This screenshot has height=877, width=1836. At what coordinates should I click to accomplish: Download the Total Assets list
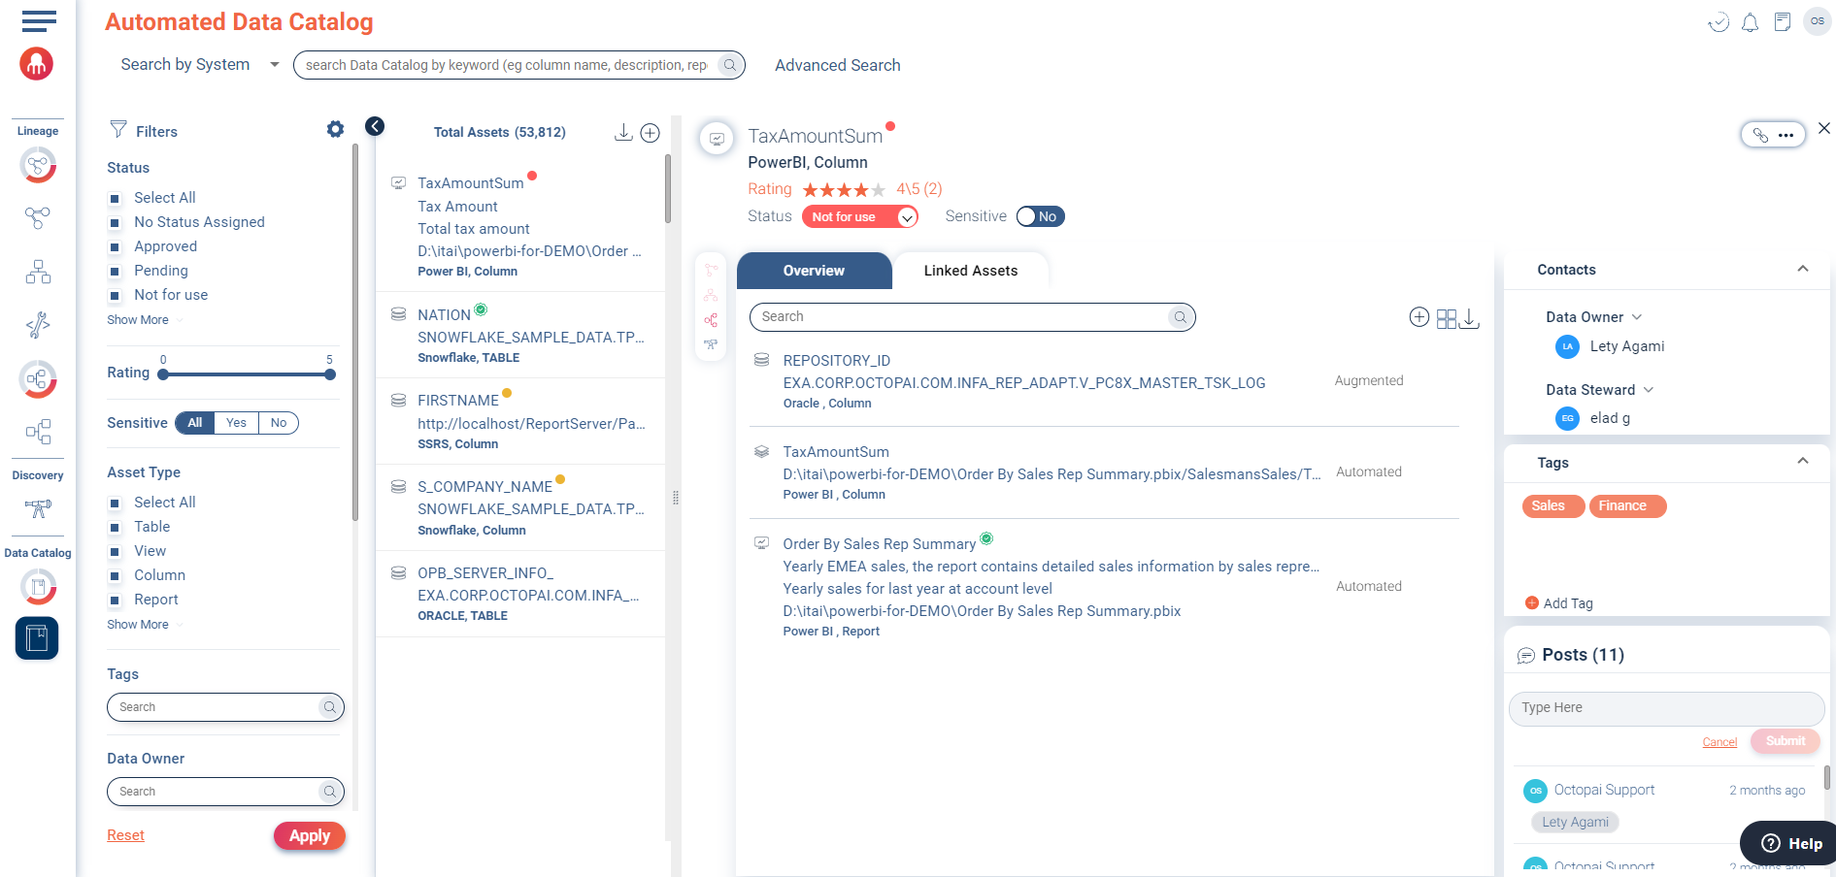coord(623,132)
